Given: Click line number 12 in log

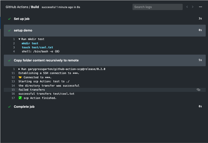Looking at the screenshot, I should [x=13, y=77].
